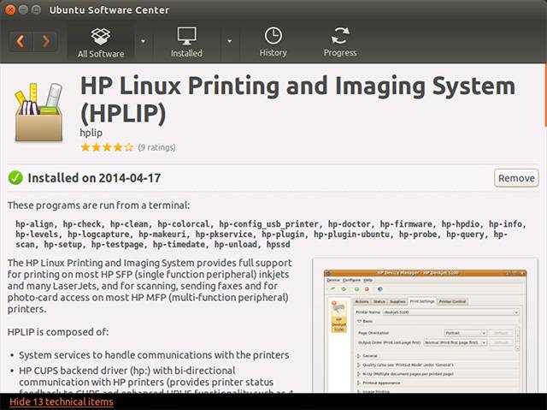Open the Installed software section
This screenshot has width=547, height=410.
pyautogui.click(x=186, y=43)
